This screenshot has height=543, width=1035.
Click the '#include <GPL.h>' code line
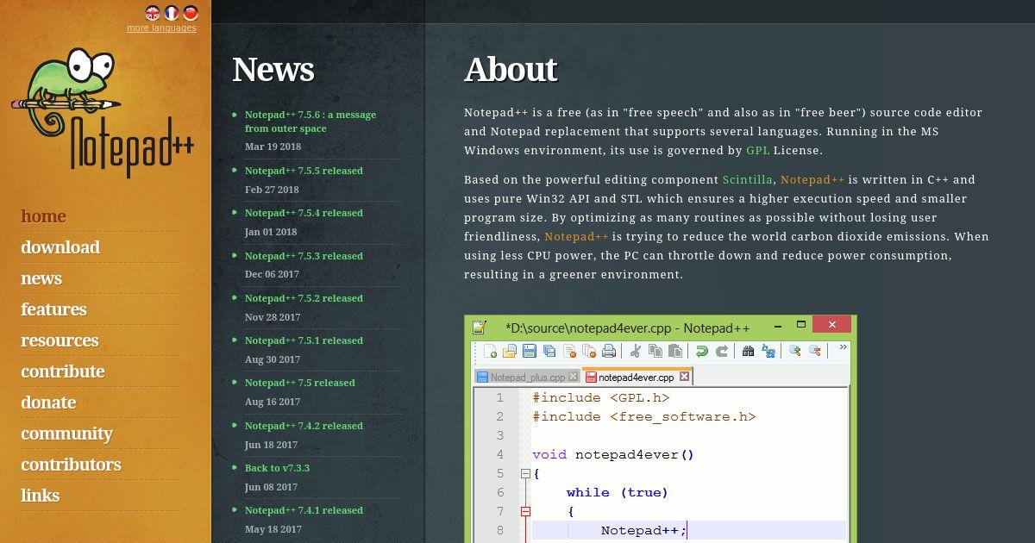[601, 398]
